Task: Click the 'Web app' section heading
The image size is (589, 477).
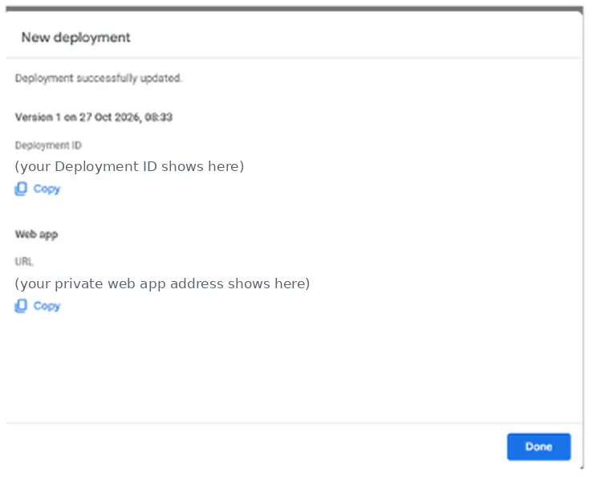Action: point(36,234)
